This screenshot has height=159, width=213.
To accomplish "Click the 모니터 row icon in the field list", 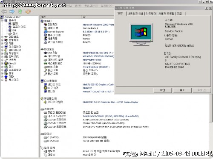I will 46,92.
